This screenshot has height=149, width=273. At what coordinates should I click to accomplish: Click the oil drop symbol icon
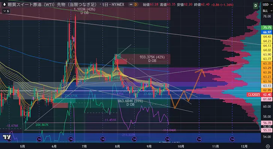[4, 5]
